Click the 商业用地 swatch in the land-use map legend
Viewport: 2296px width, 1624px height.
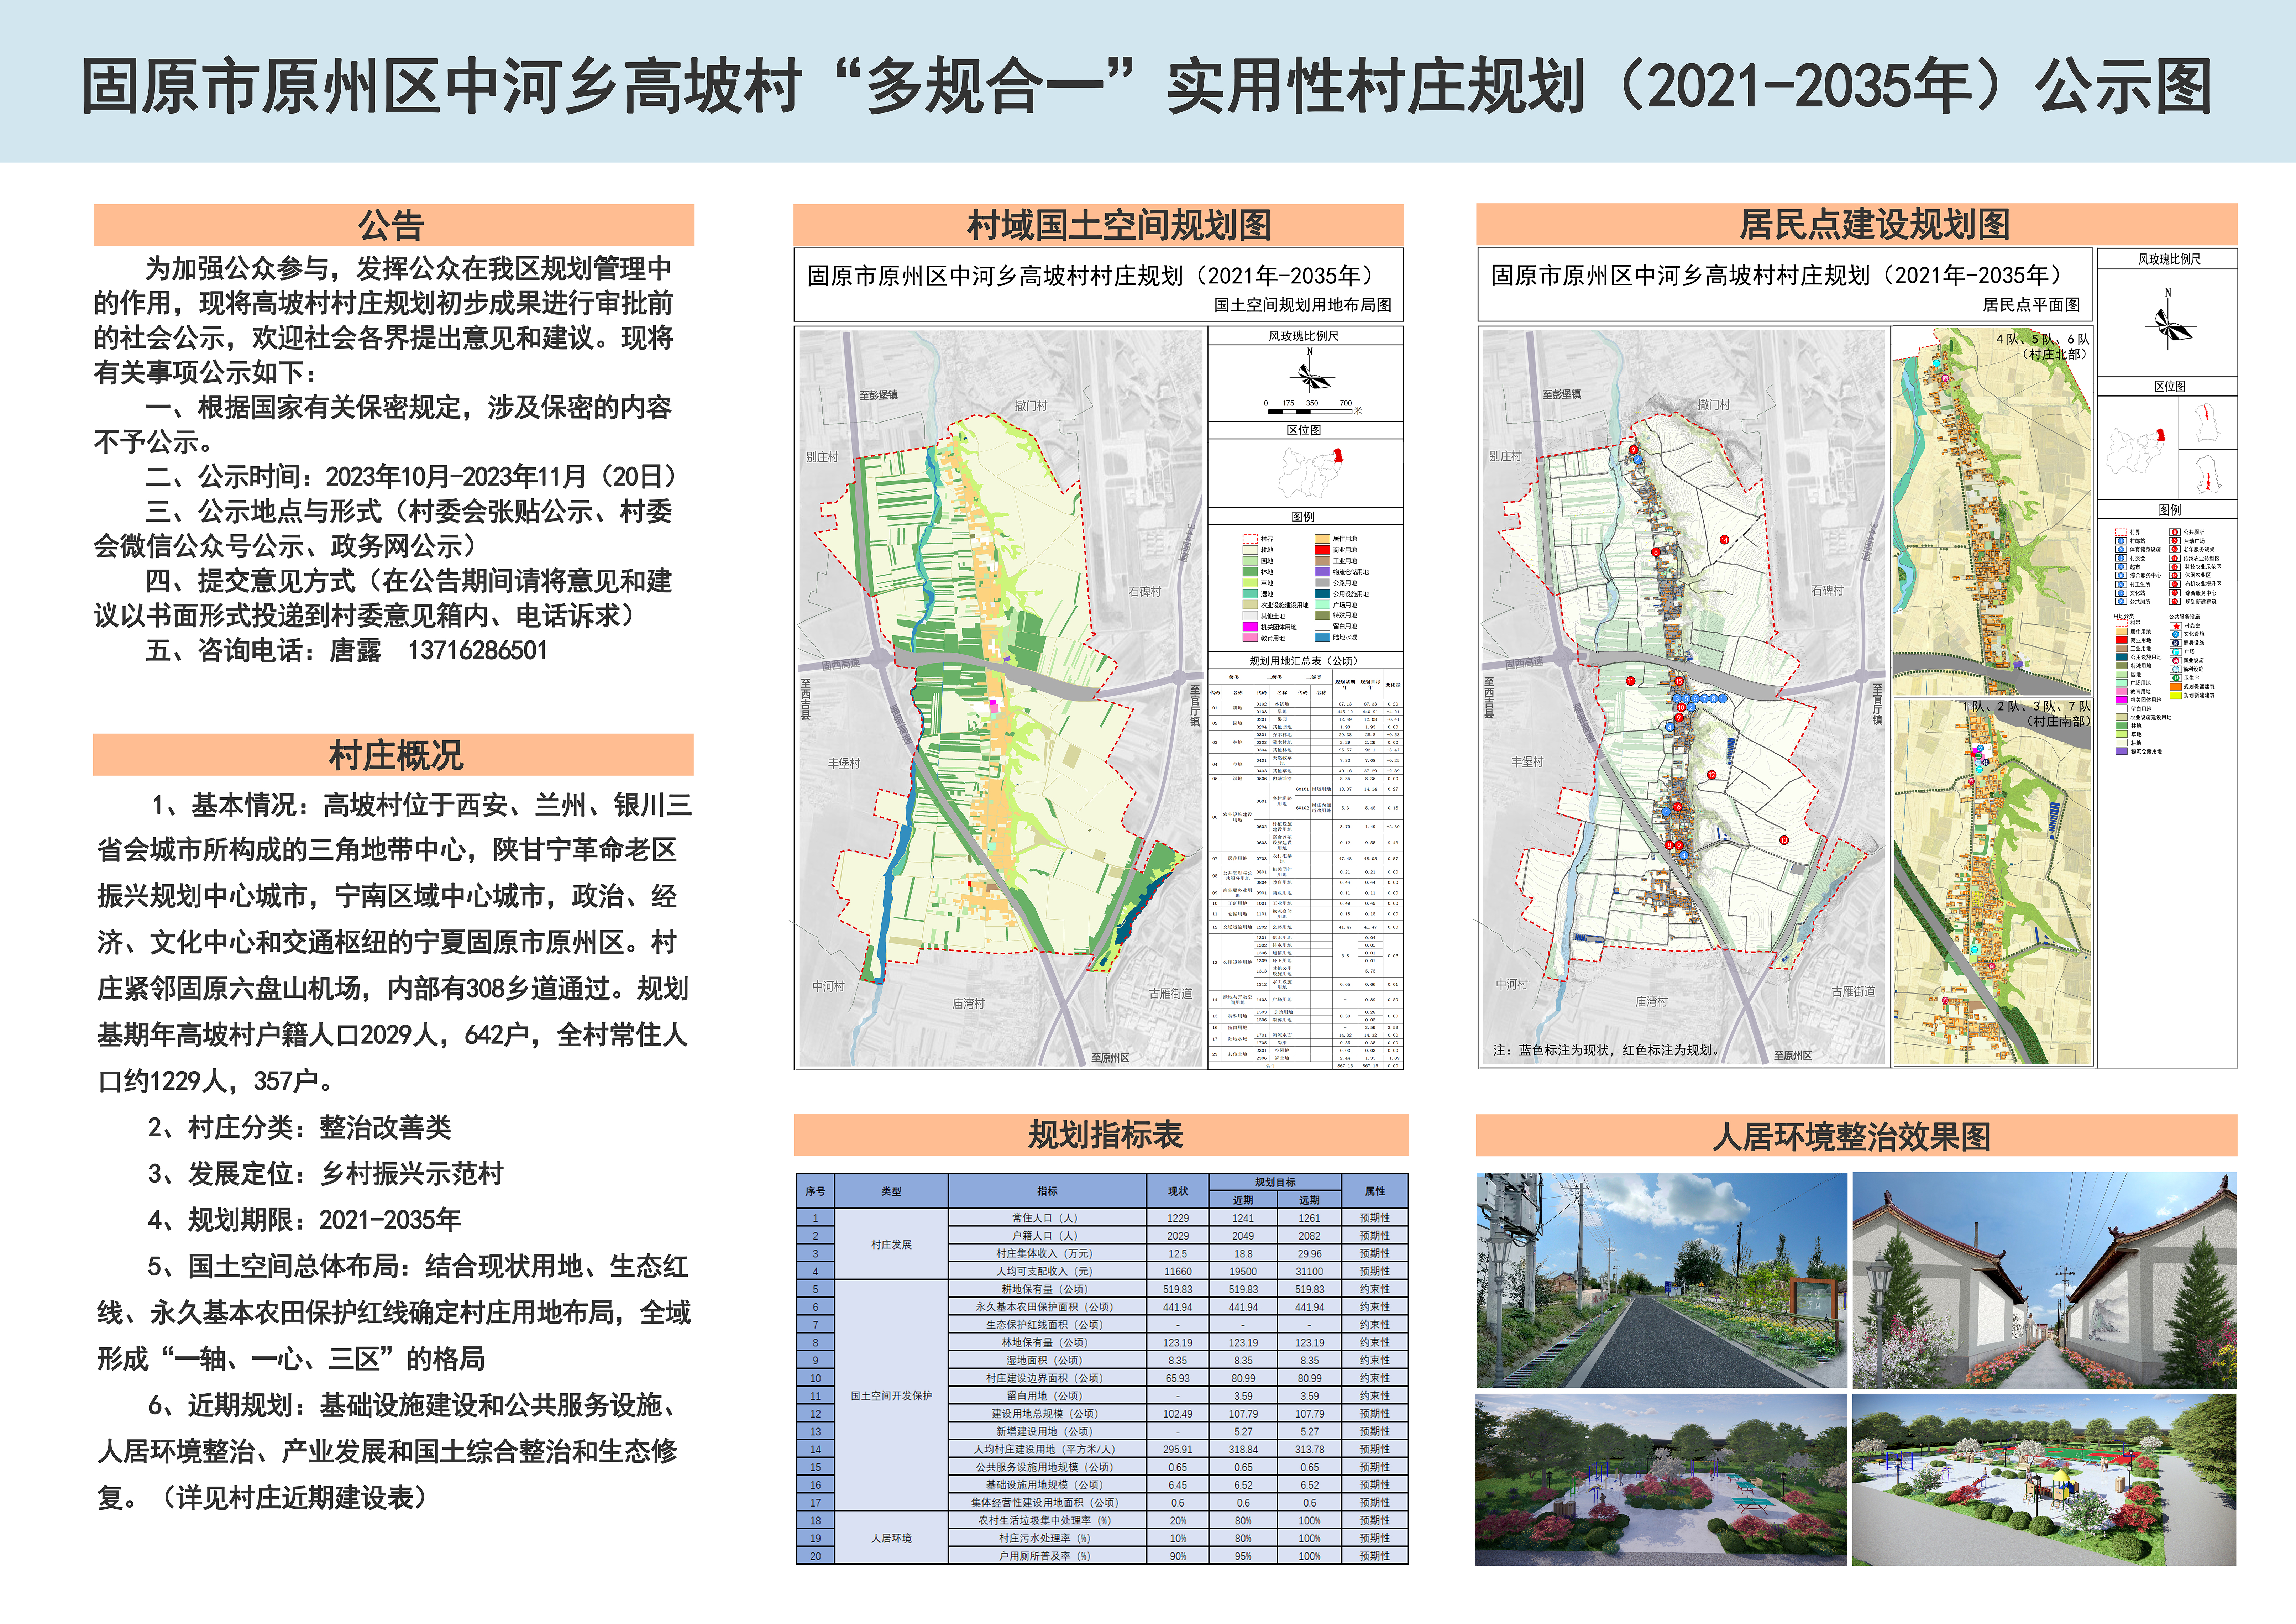tap(1322, 550)
